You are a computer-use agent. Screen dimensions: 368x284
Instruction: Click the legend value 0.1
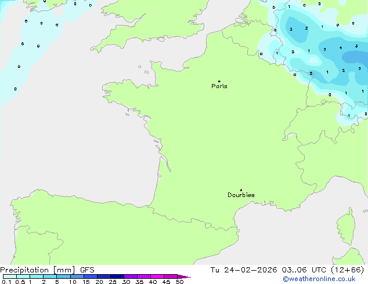click(6, 282)
